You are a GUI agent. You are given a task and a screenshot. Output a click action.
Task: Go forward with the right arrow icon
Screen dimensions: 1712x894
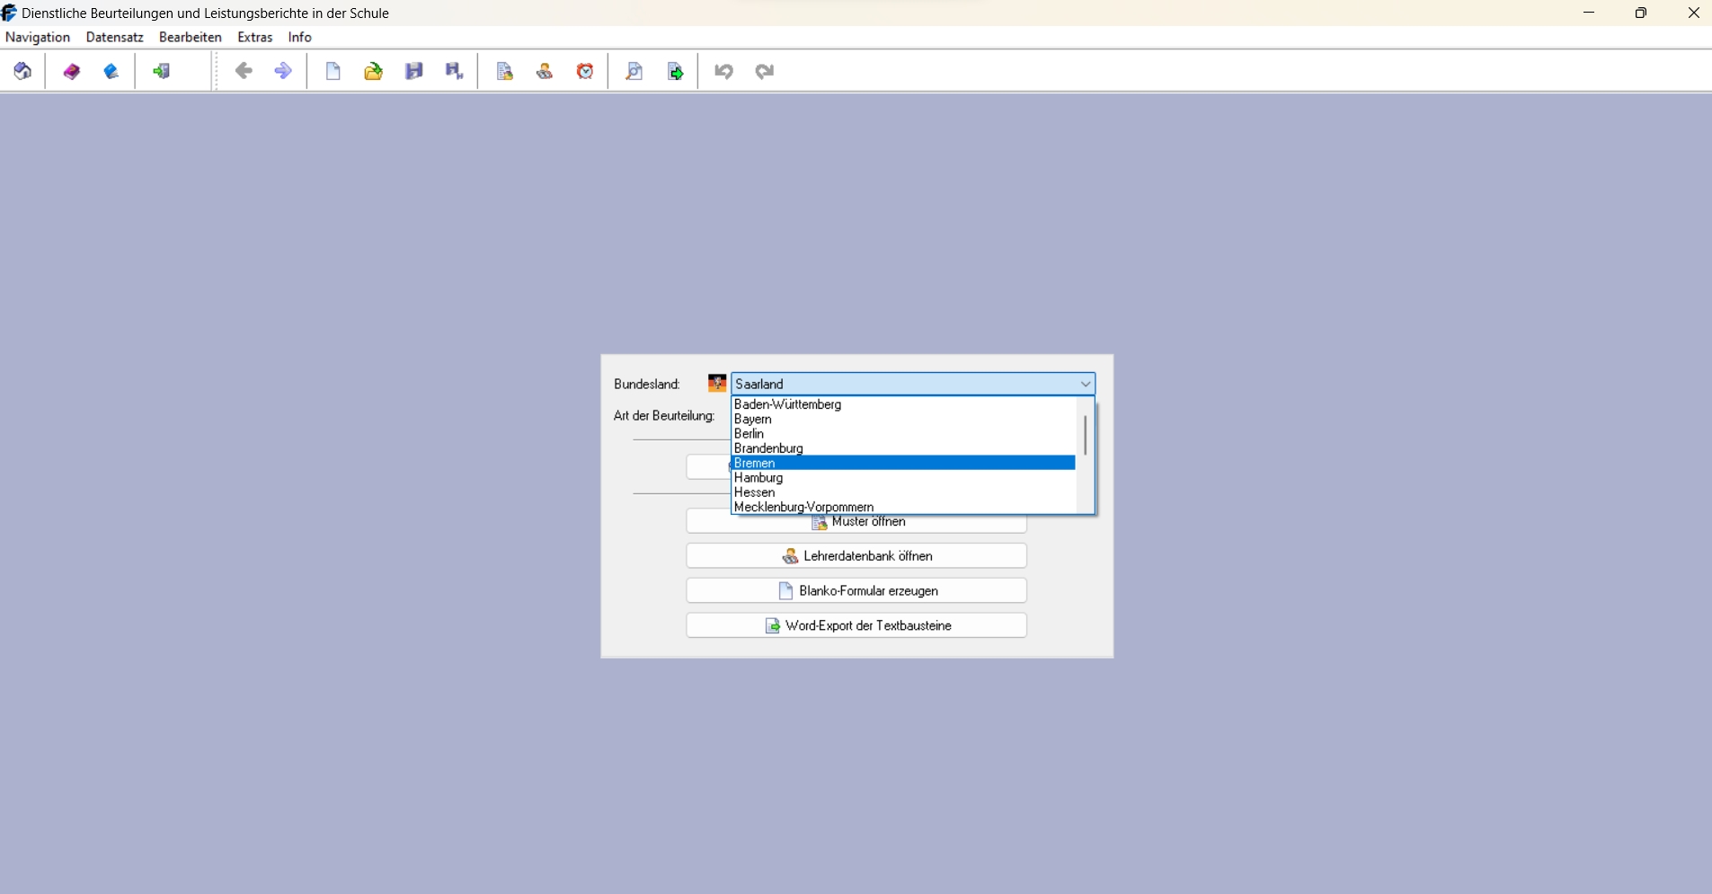click(x=283, y=71)
